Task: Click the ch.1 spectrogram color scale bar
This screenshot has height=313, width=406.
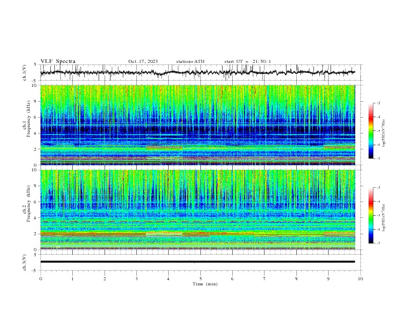Action: coord(371,131)
